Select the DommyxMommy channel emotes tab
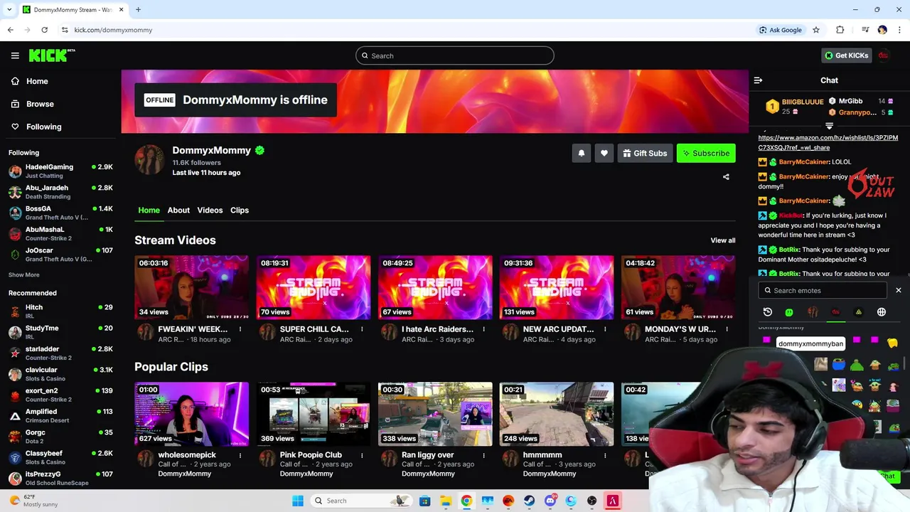 813,312
